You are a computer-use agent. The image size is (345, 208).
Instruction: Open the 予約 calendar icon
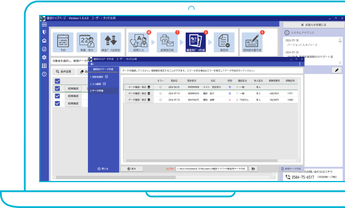(x=63, y=42)
